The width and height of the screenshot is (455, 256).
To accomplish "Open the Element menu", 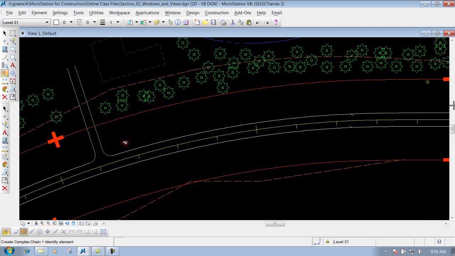I will click(39, 13).
